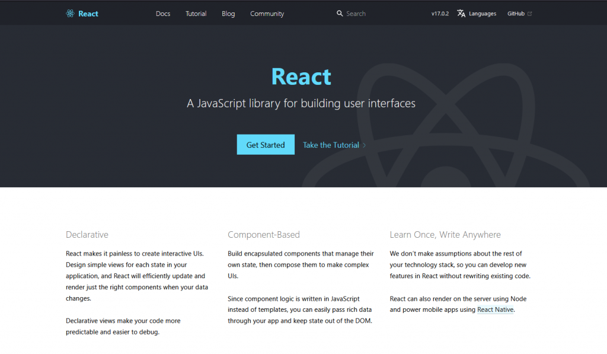The width and height of the screenshot is (607, 354).
Task: Click the GitHub external link icon
Action: [529, 14]
